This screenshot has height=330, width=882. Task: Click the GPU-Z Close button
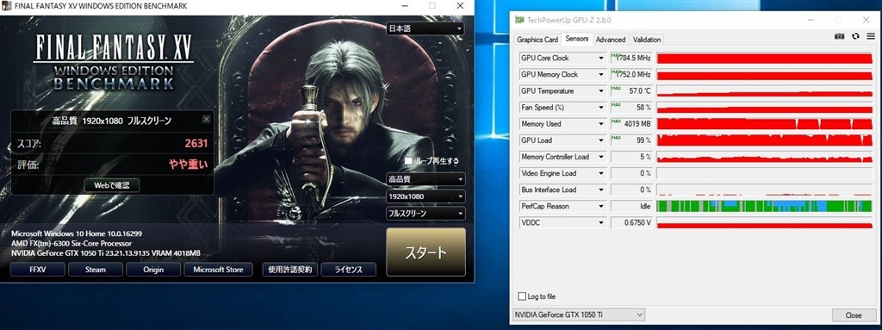[854, 314]
